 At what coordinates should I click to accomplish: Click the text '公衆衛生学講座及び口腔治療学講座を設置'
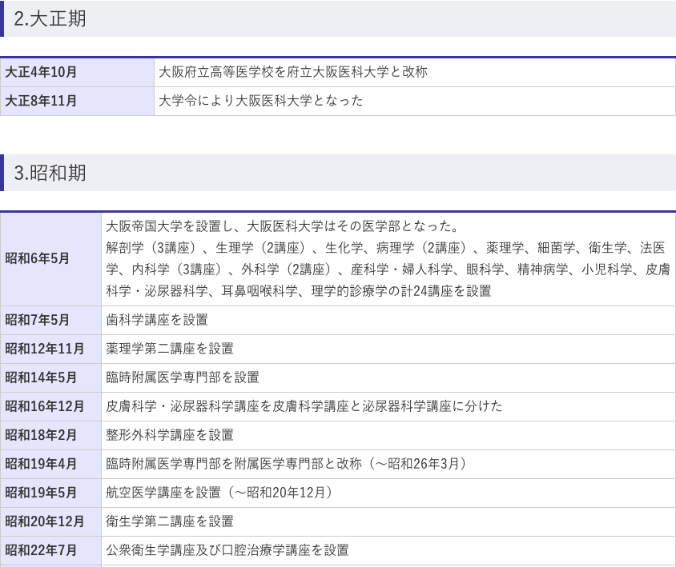coord(227,551)
